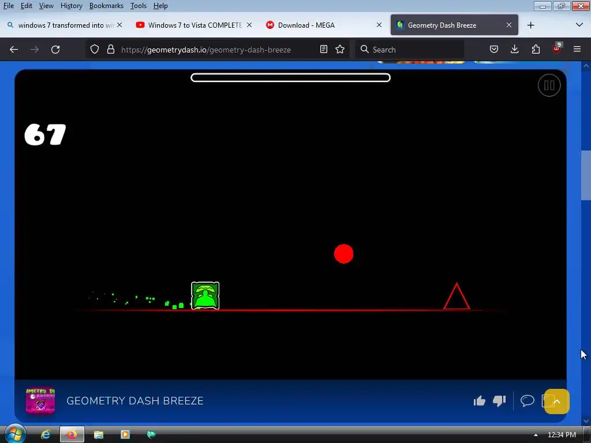Go back to the previous page
This screenshot has width=591, height=443.
click(14, 50)
